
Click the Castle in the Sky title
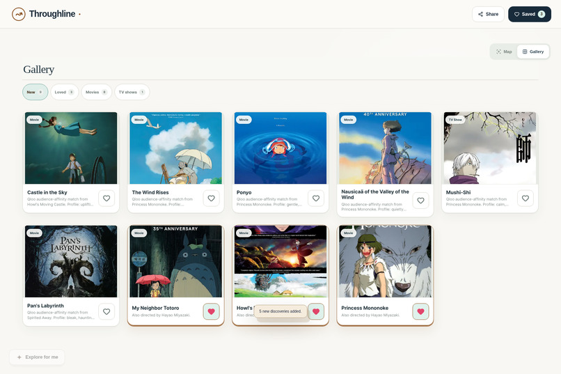pyautogui.click(x=47, y=192)
